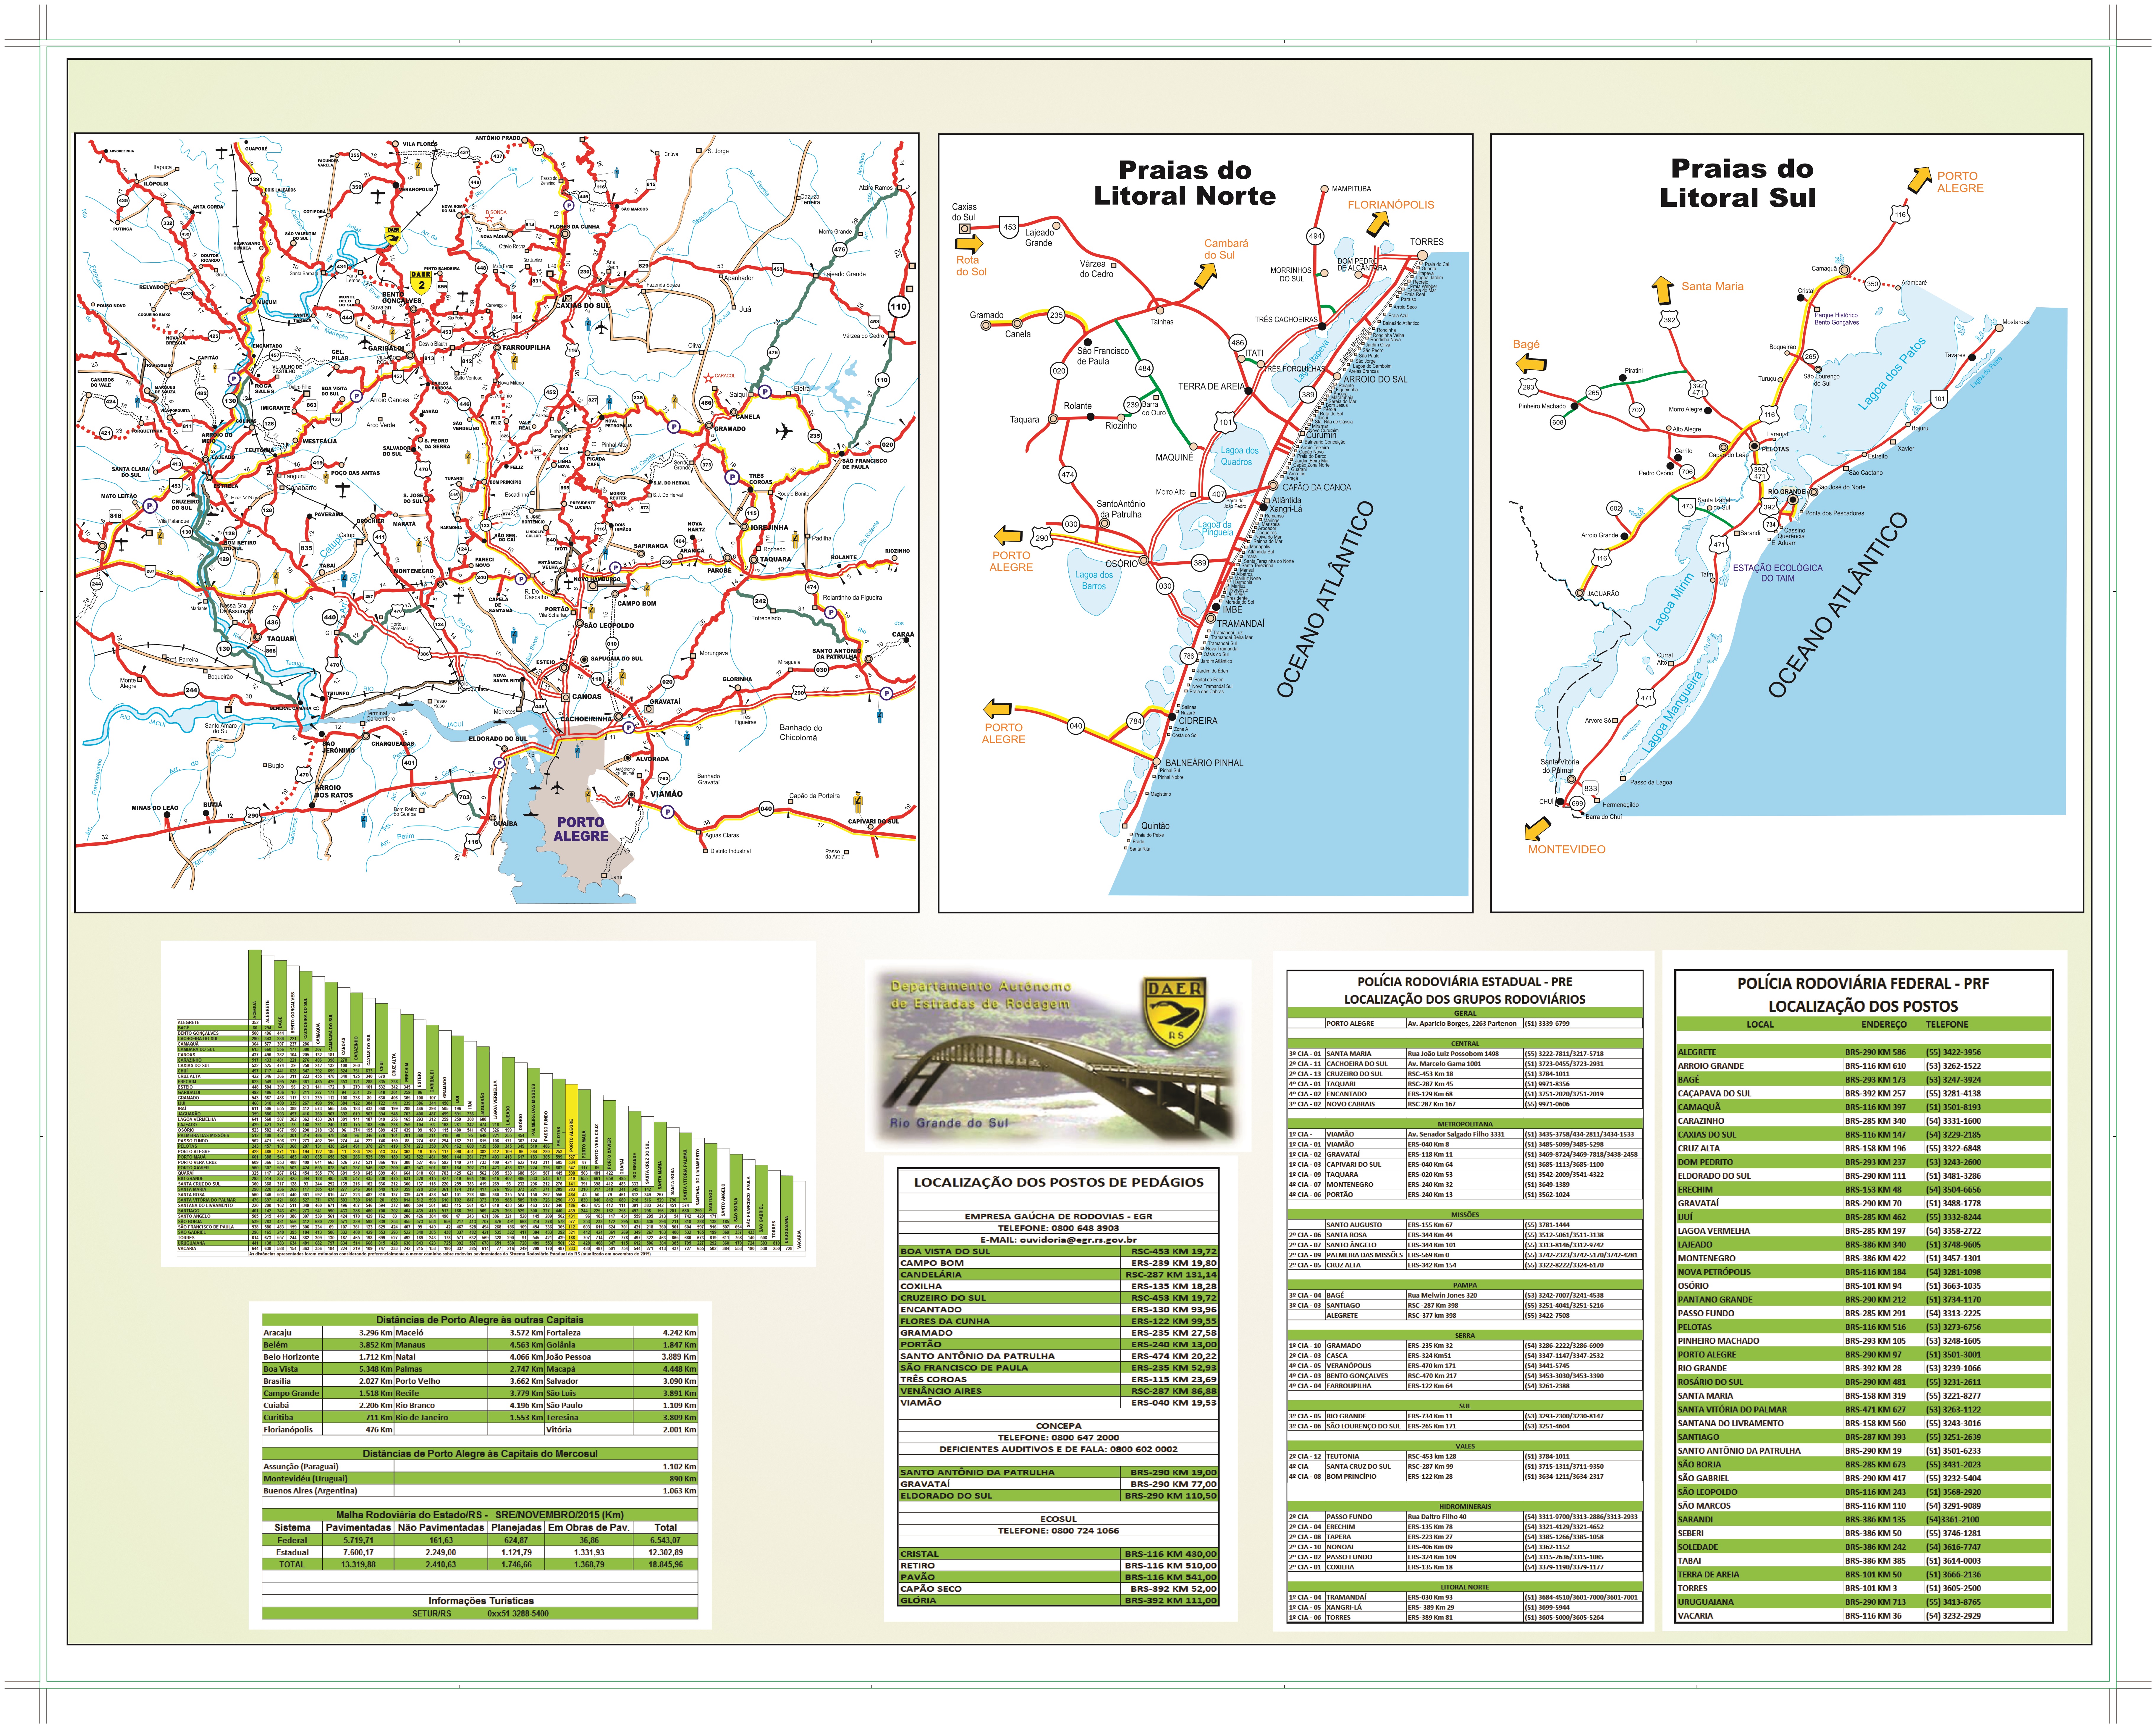Click the 040 route circle on Litoral Norte map
The image size is (2156, 1728).
tap(1076, 726)
